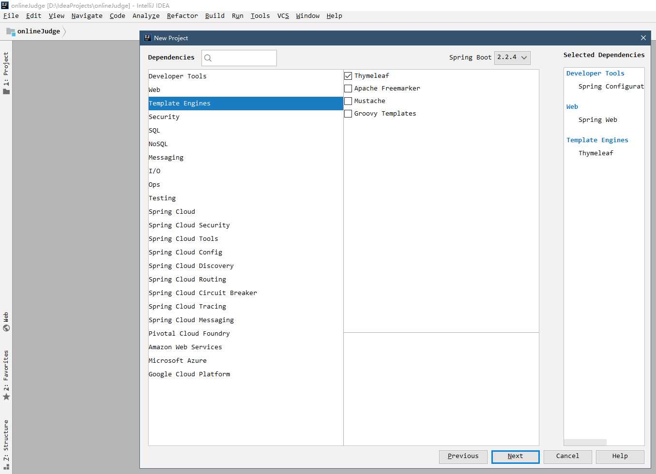
Task: Open the Spring Boot version dropdown
Action: tap(512, 58)
